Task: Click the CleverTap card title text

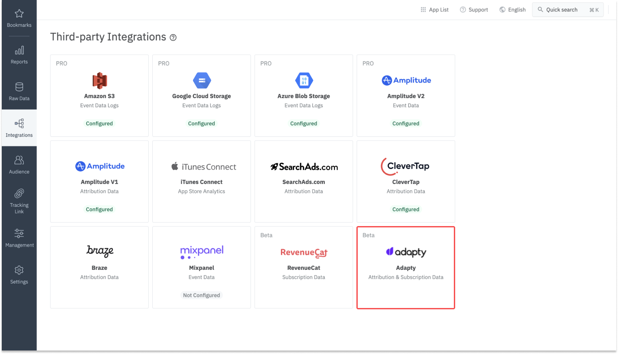Action: [x=406, y=182]
